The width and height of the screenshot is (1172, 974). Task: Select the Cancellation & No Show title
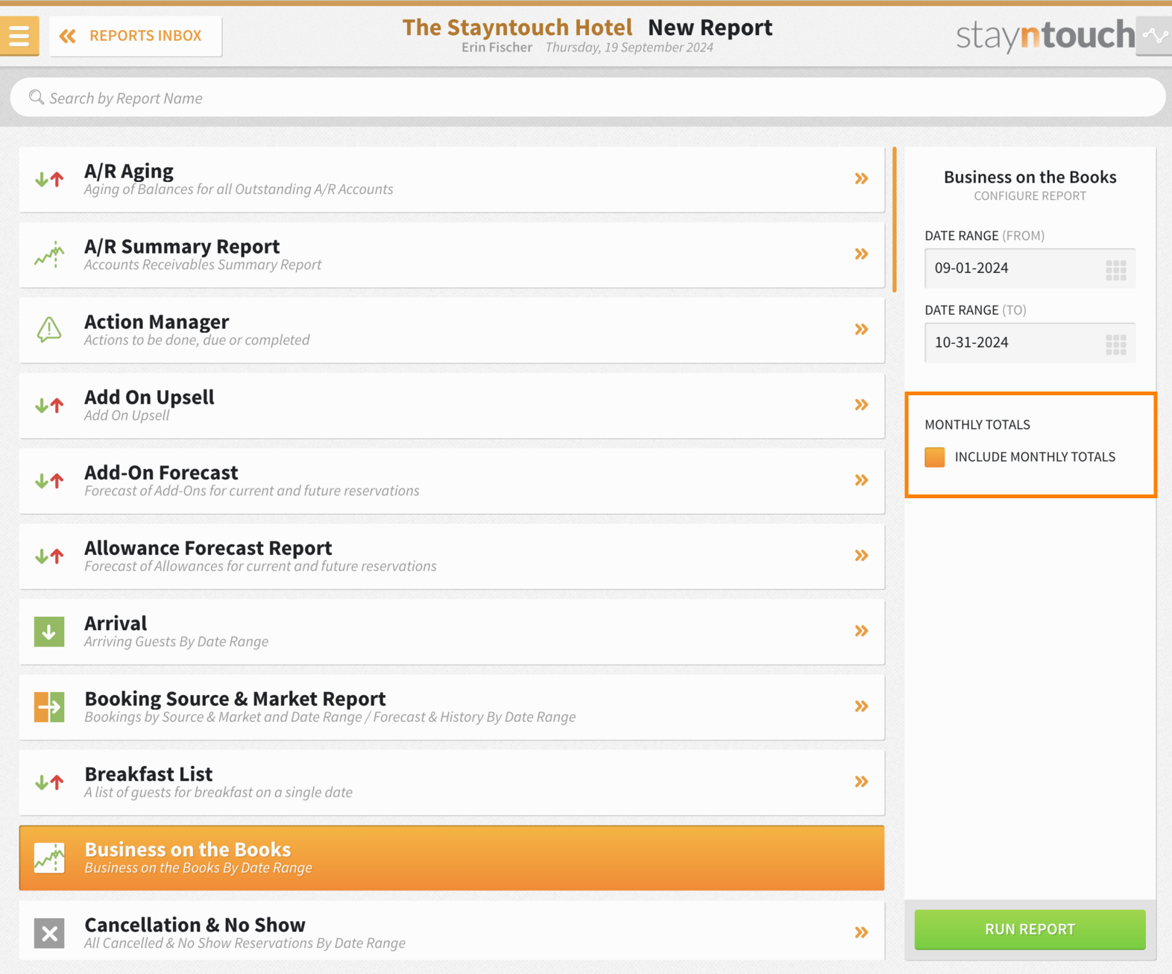[x=195, y=924]
